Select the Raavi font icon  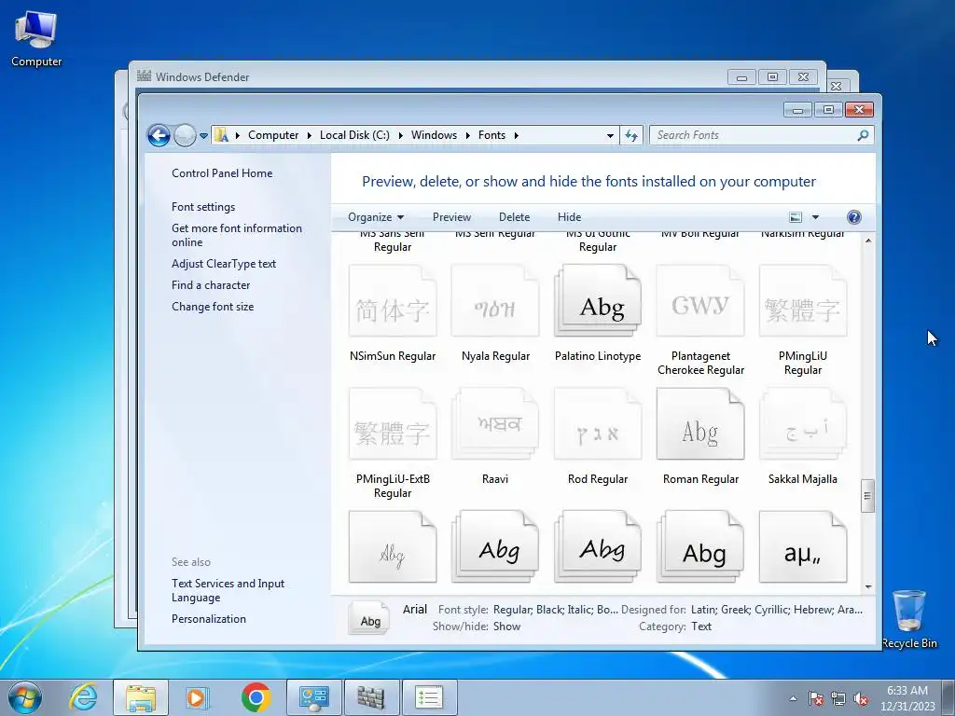point(495,424)
